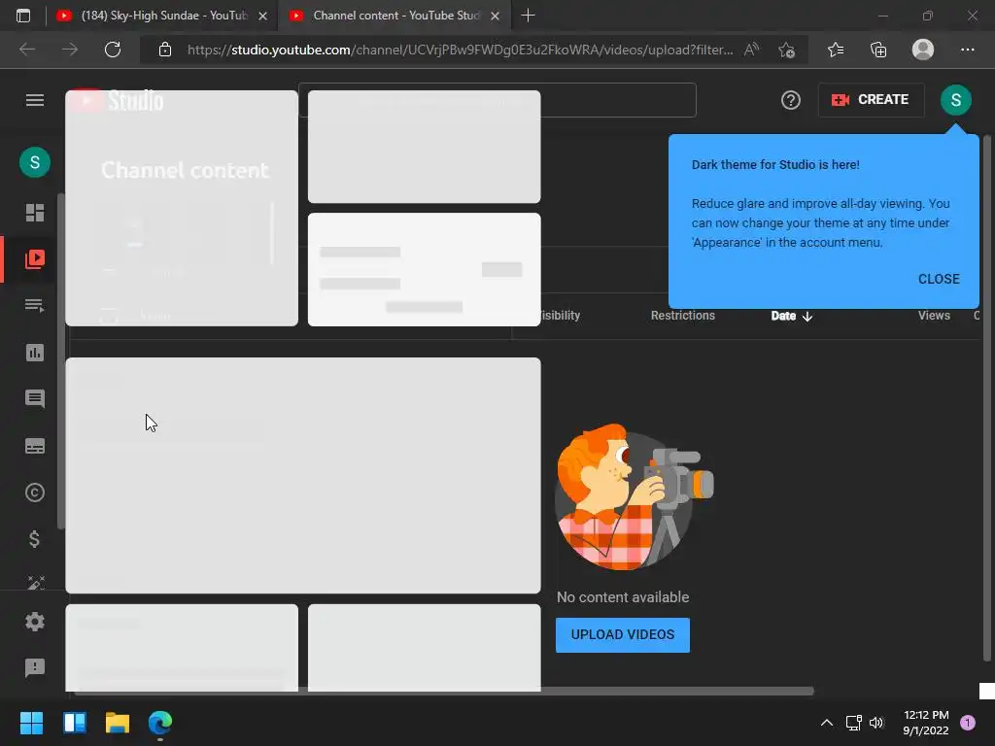The height and width of the screenshot is (746, 995).
Task: Open browser Settings and more menu
Action: (967, 50)
